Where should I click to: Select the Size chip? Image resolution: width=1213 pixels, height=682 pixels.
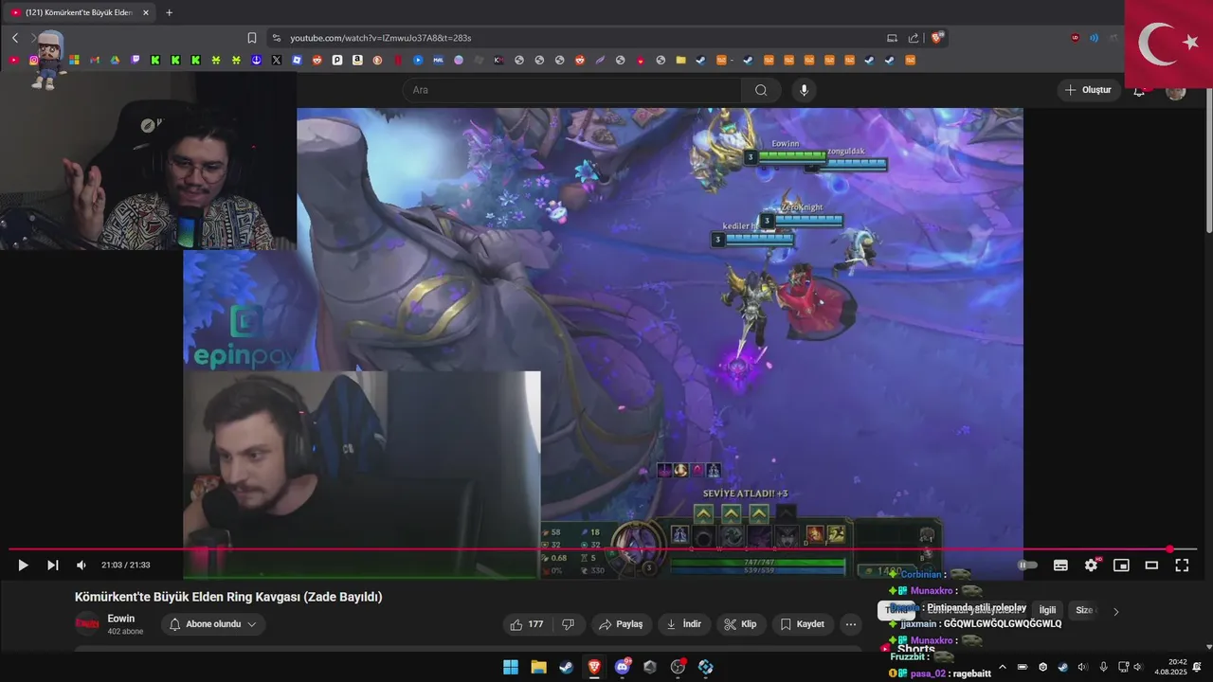1084,610
